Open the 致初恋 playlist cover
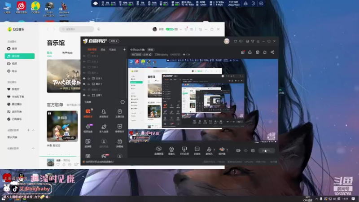This screenshot has width=359, height=202. pos(62,126)
